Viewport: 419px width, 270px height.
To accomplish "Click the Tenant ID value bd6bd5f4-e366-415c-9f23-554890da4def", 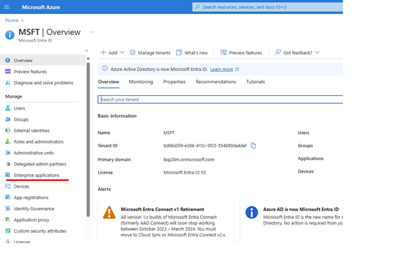I will [x=205, y=145].
